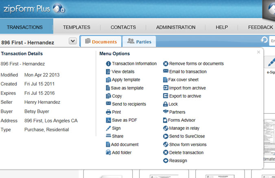Select the Sign pen icon
The height and width of the screenshot is (178, 275).
point(108,128)
